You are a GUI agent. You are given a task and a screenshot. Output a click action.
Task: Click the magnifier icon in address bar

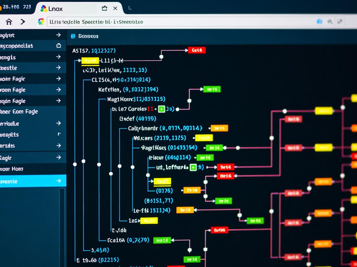pos(330,22)
